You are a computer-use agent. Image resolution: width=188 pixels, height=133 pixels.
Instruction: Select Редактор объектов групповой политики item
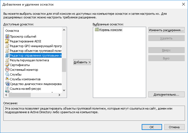35,51
